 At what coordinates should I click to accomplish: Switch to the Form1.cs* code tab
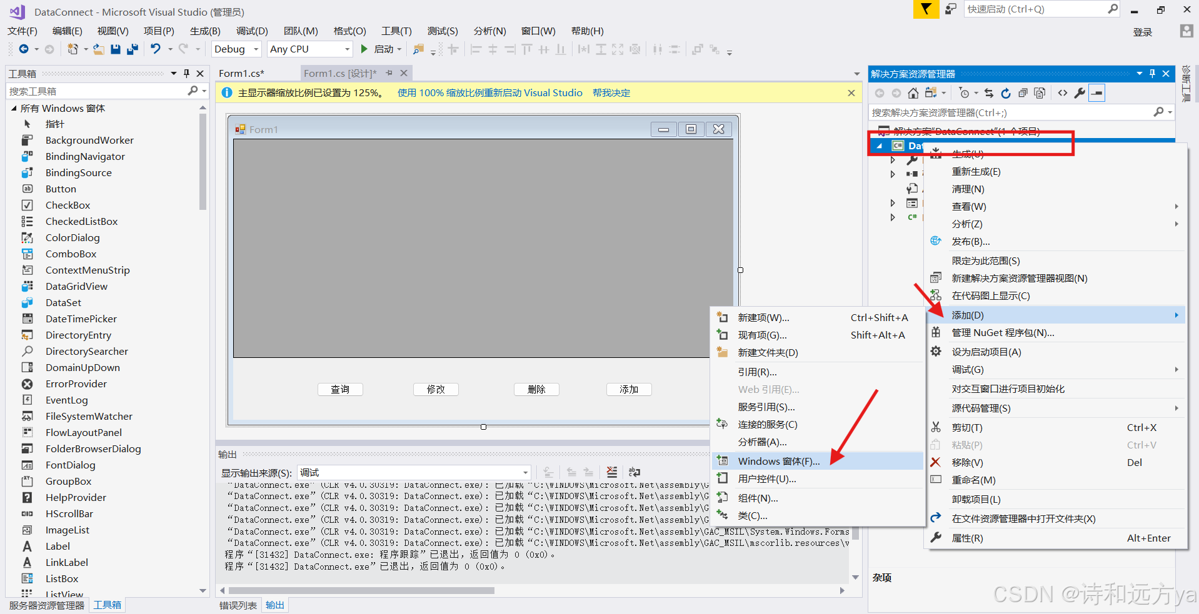241,73
